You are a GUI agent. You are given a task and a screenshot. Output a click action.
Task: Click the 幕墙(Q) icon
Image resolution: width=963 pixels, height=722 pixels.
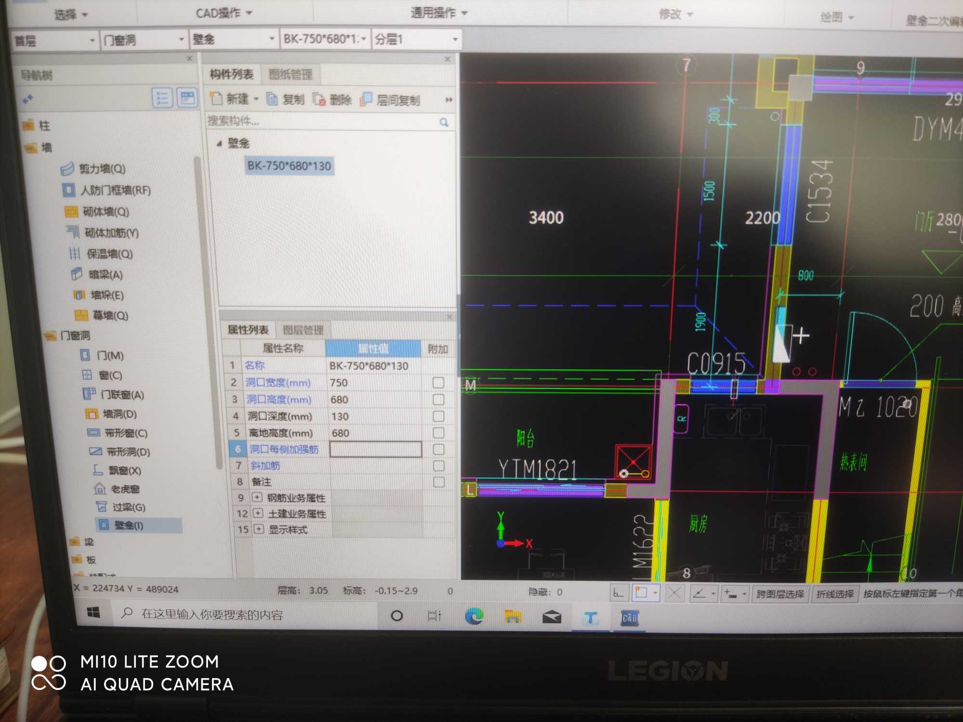[x=81, y=315]
